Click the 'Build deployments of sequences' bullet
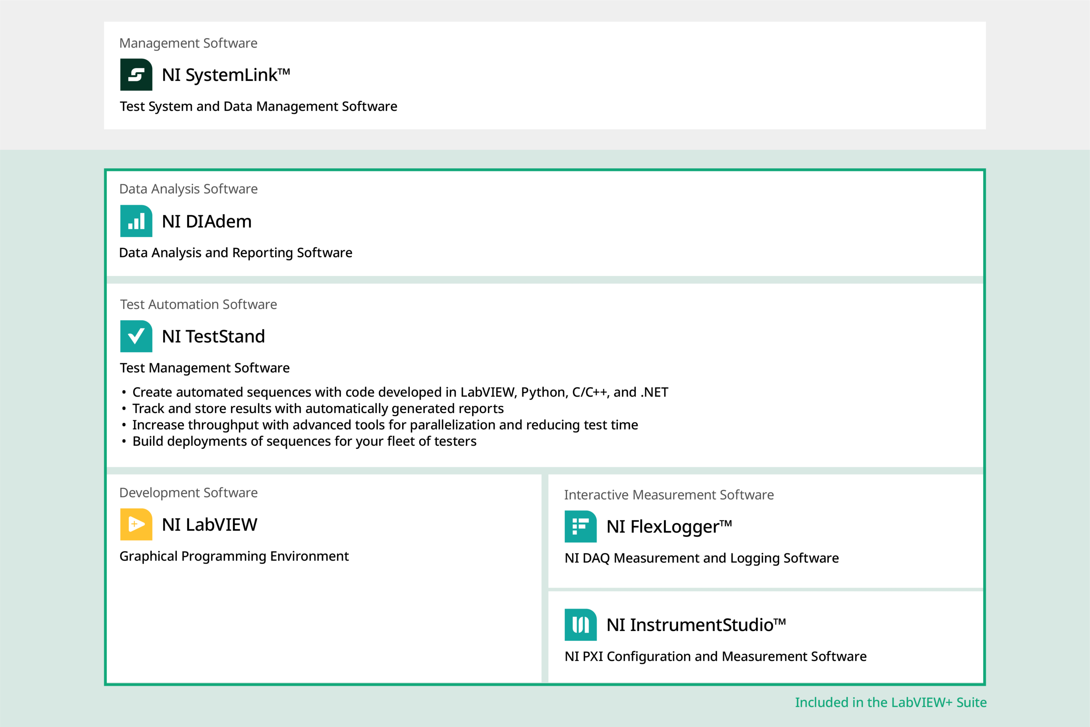This screenshot has width=1090, height=727. coord(299,441)
